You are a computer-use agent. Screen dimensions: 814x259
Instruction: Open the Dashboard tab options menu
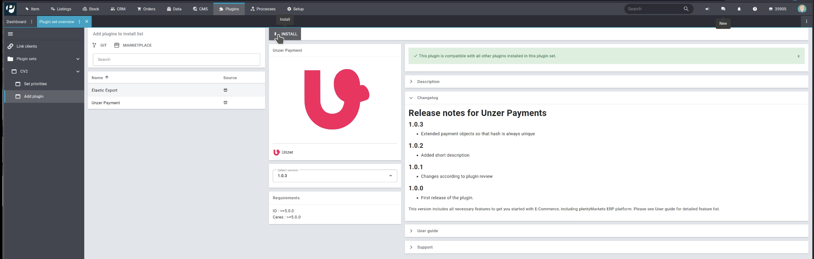click(x=31, y=22)
